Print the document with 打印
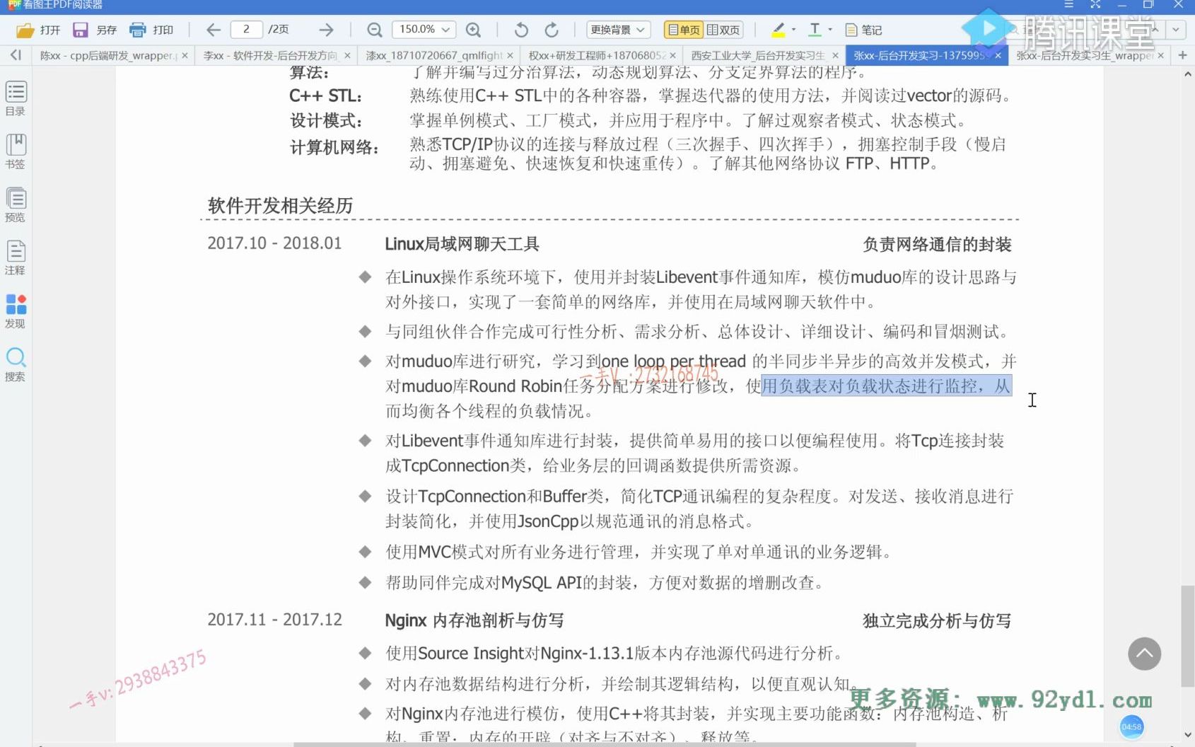Screen dimensions: 1195x747 click(151, 30)
